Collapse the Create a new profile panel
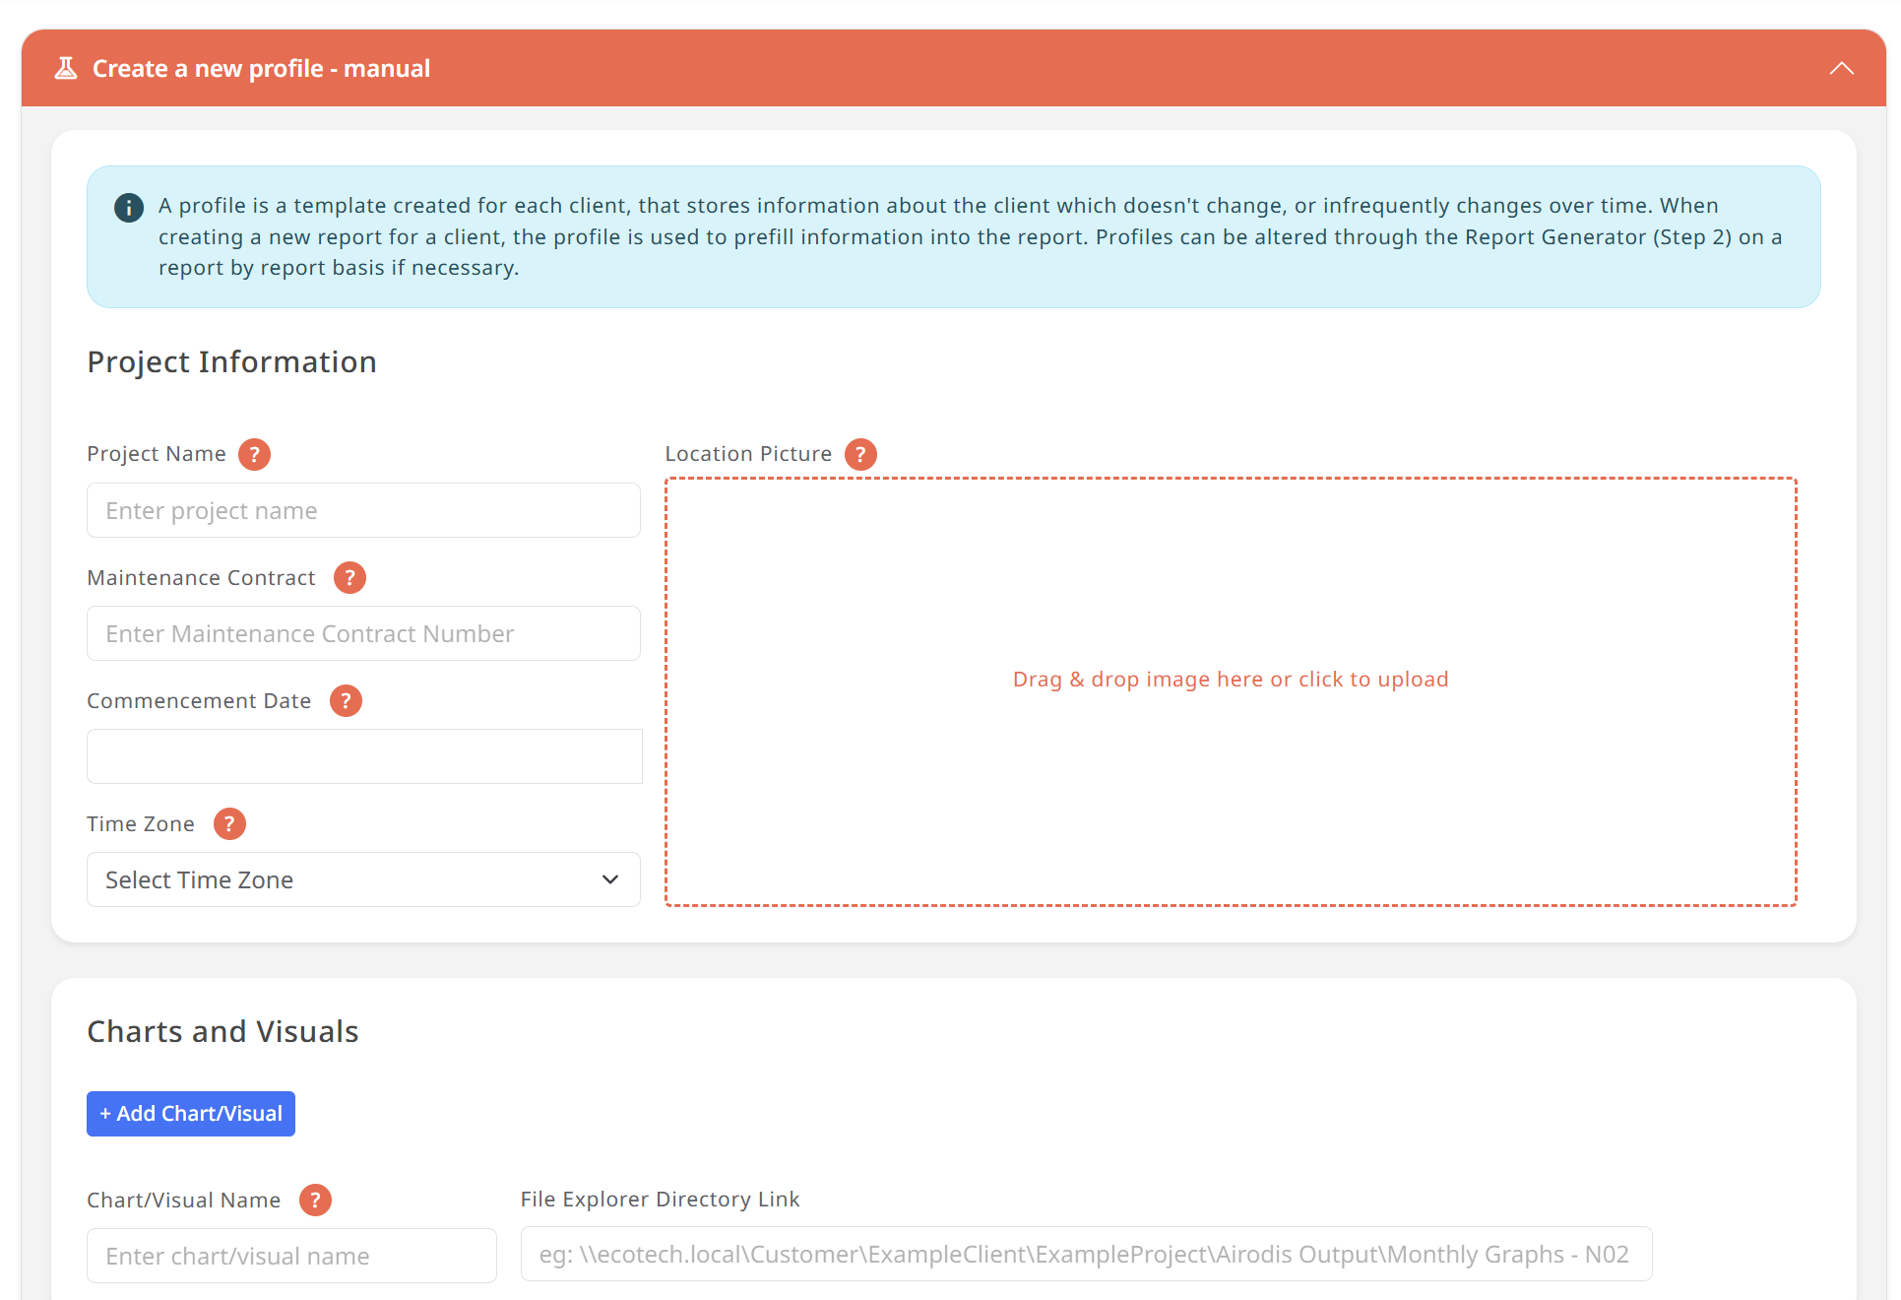The image size is (1901, 1300). click(1841, 68)
